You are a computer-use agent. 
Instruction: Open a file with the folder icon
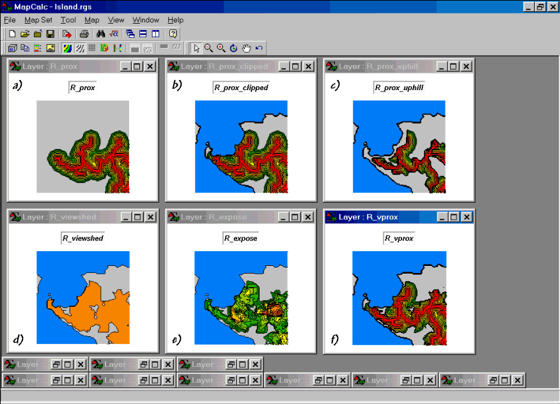25,33
